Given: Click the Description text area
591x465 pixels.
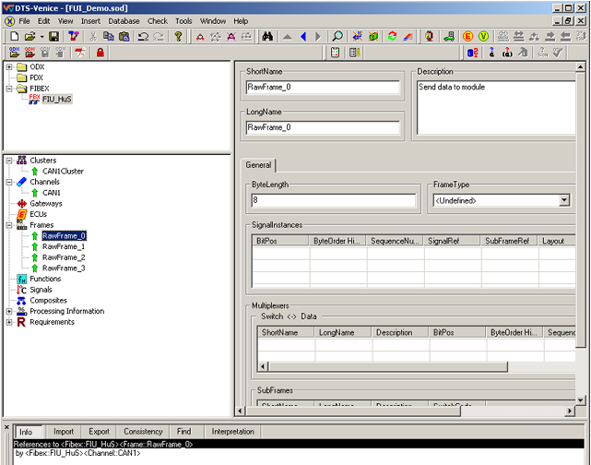Looking at the screenshot, I should pos(496,107).
